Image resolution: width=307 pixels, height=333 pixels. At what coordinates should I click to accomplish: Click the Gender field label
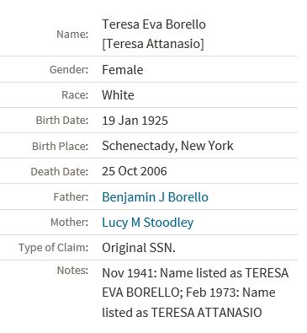(x=69, y=69)
